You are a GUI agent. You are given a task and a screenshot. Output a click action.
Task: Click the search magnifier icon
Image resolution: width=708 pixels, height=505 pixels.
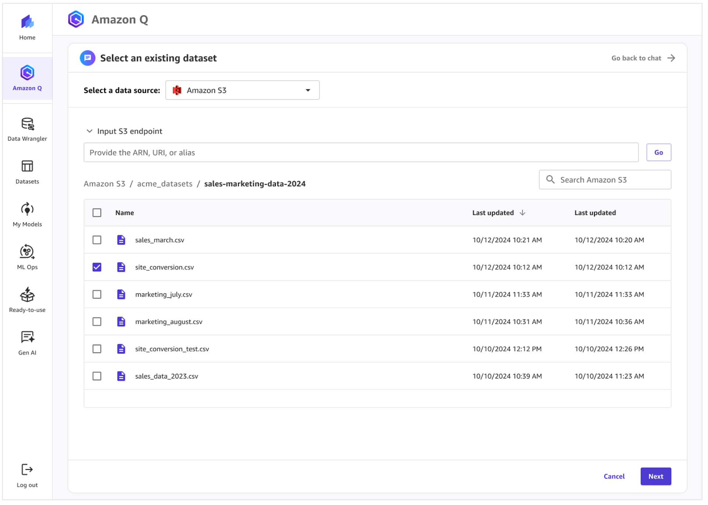pos(551,180)
